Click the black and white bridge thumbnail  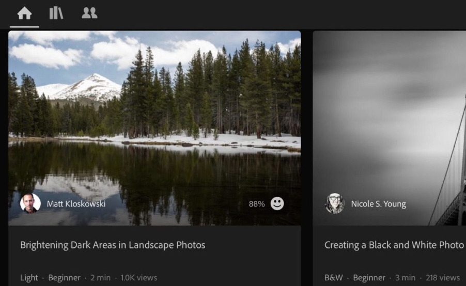tap(390, 128)
